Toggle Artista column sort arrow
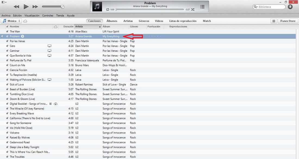Image resolution: width=299 pixels, height=159 pixels. [x=100, y=27]
